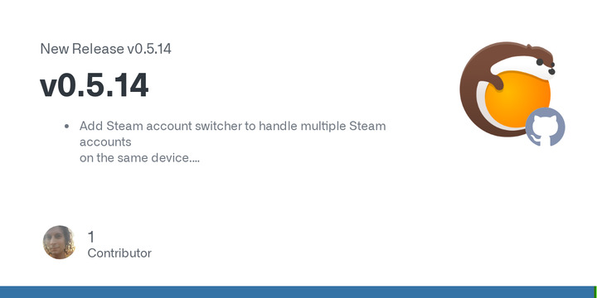Open the contributor's avatar photo
The height and width of the screenshot is (298, 597).
click(59, 242)
